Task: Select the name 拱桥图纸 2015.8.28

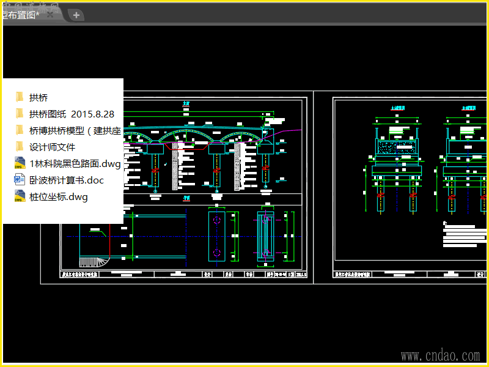Action: (72, 114)
